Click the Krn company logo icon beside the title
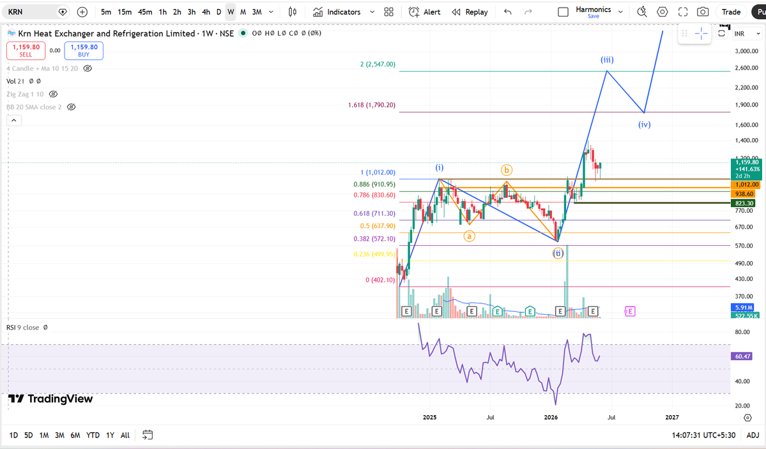The image size is (766, 449). point(11,34)
